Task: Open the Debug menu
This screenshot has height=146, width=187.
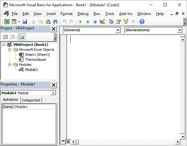Action: [x=83, y=14]
